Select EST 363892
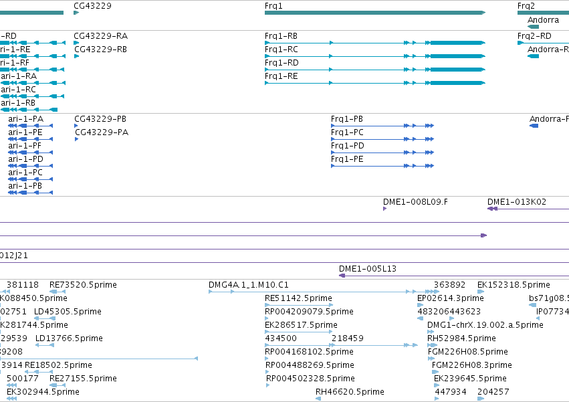569x402 pixels. [x=449, y=285]
